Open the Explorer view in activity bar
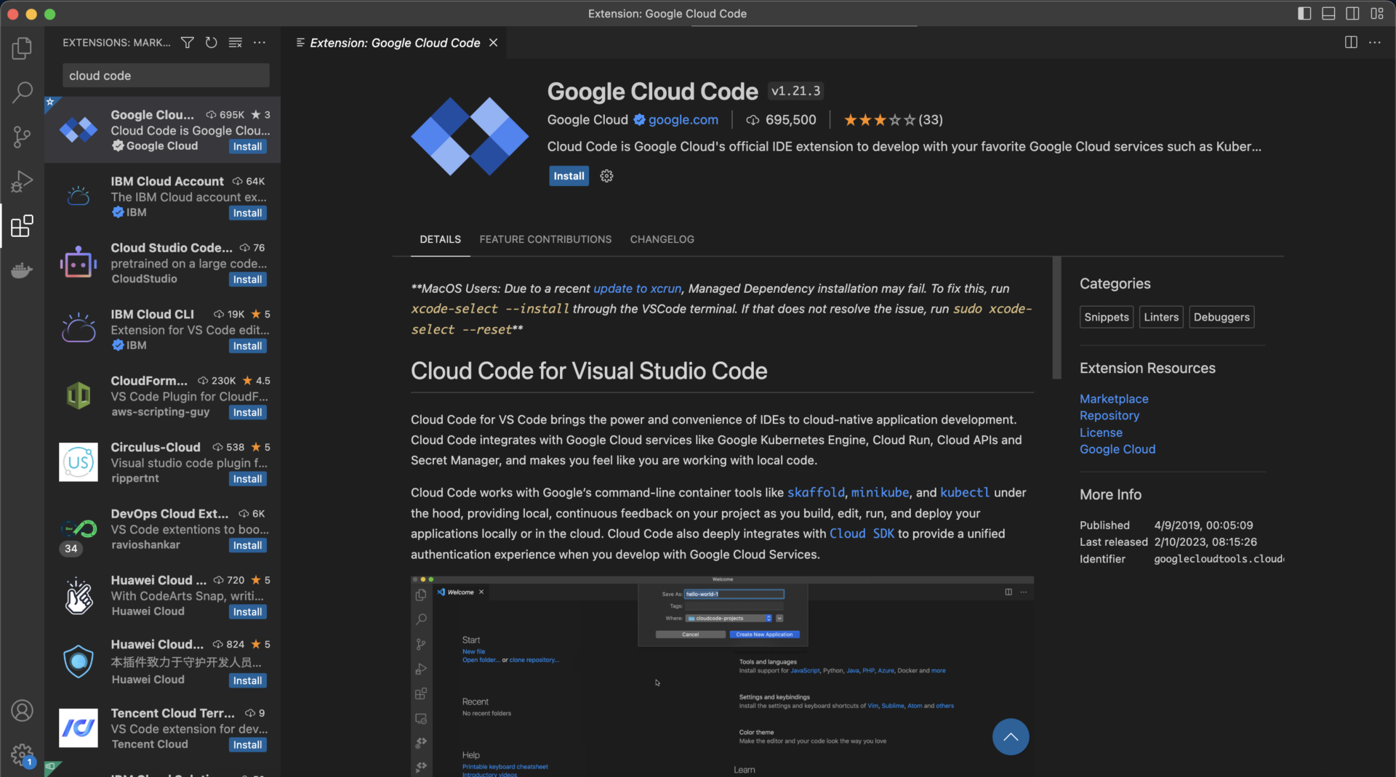 [22, 48]
